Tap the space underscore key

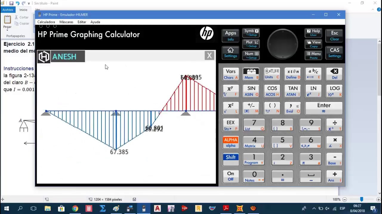(x=311, y=176)
